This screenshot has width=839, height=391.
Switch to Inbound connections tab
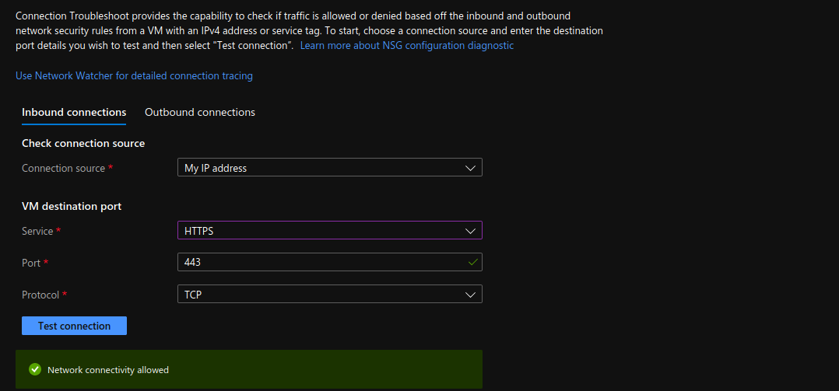point(74,112)
